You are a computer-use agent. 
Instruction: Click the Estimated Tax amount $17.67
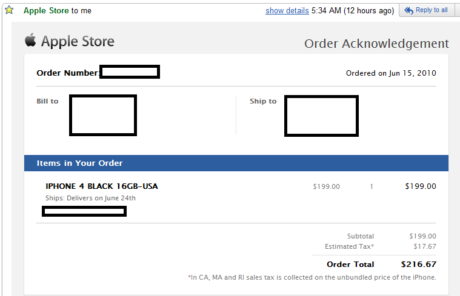(423, 246)
